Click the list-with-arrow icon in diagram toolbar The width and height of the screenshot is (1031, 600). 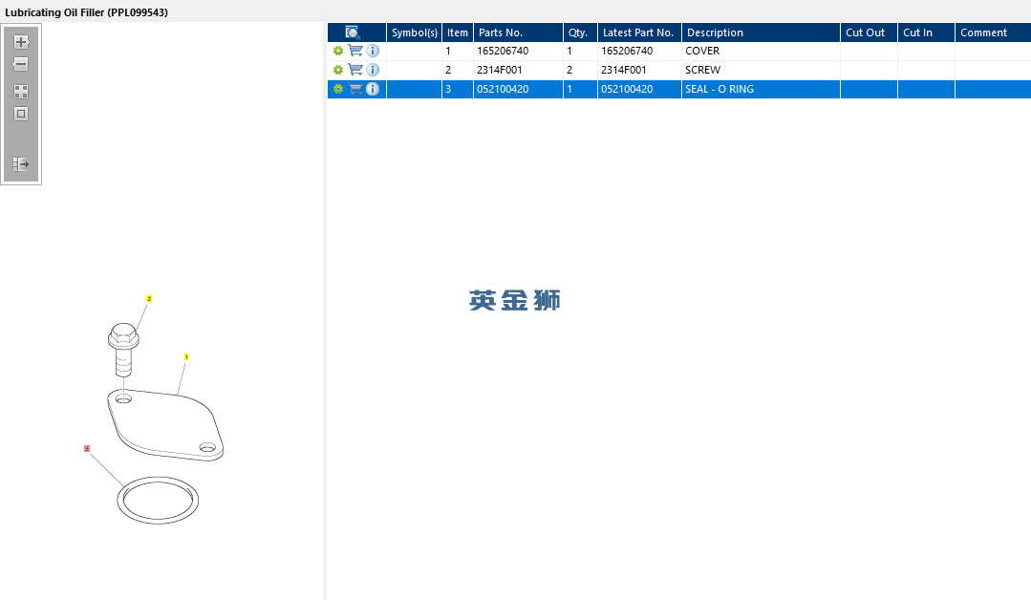21,163
